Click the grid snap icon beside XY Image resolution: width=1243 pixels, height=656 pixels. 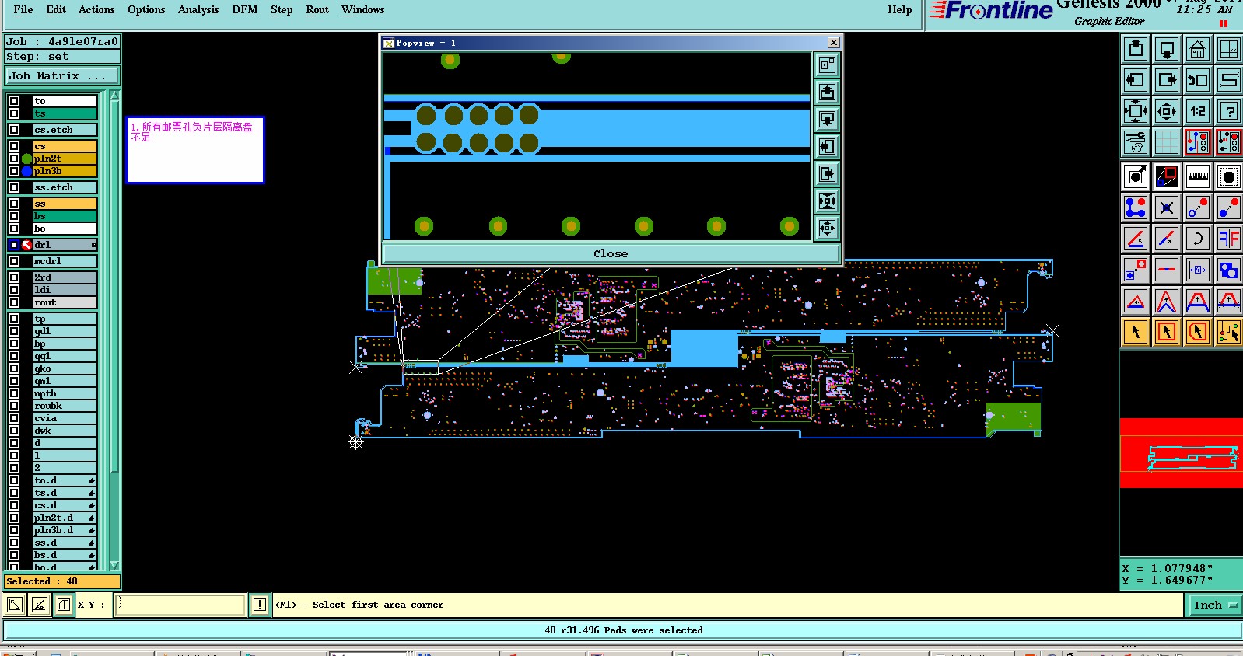(x=63, y=605)
